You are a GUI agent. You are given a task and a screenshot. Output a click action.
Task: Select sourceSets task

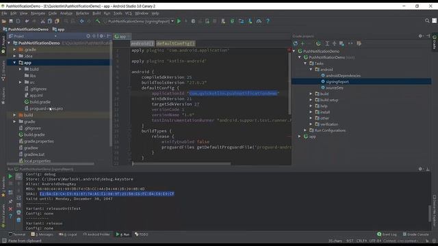click(x=335, y=88)
